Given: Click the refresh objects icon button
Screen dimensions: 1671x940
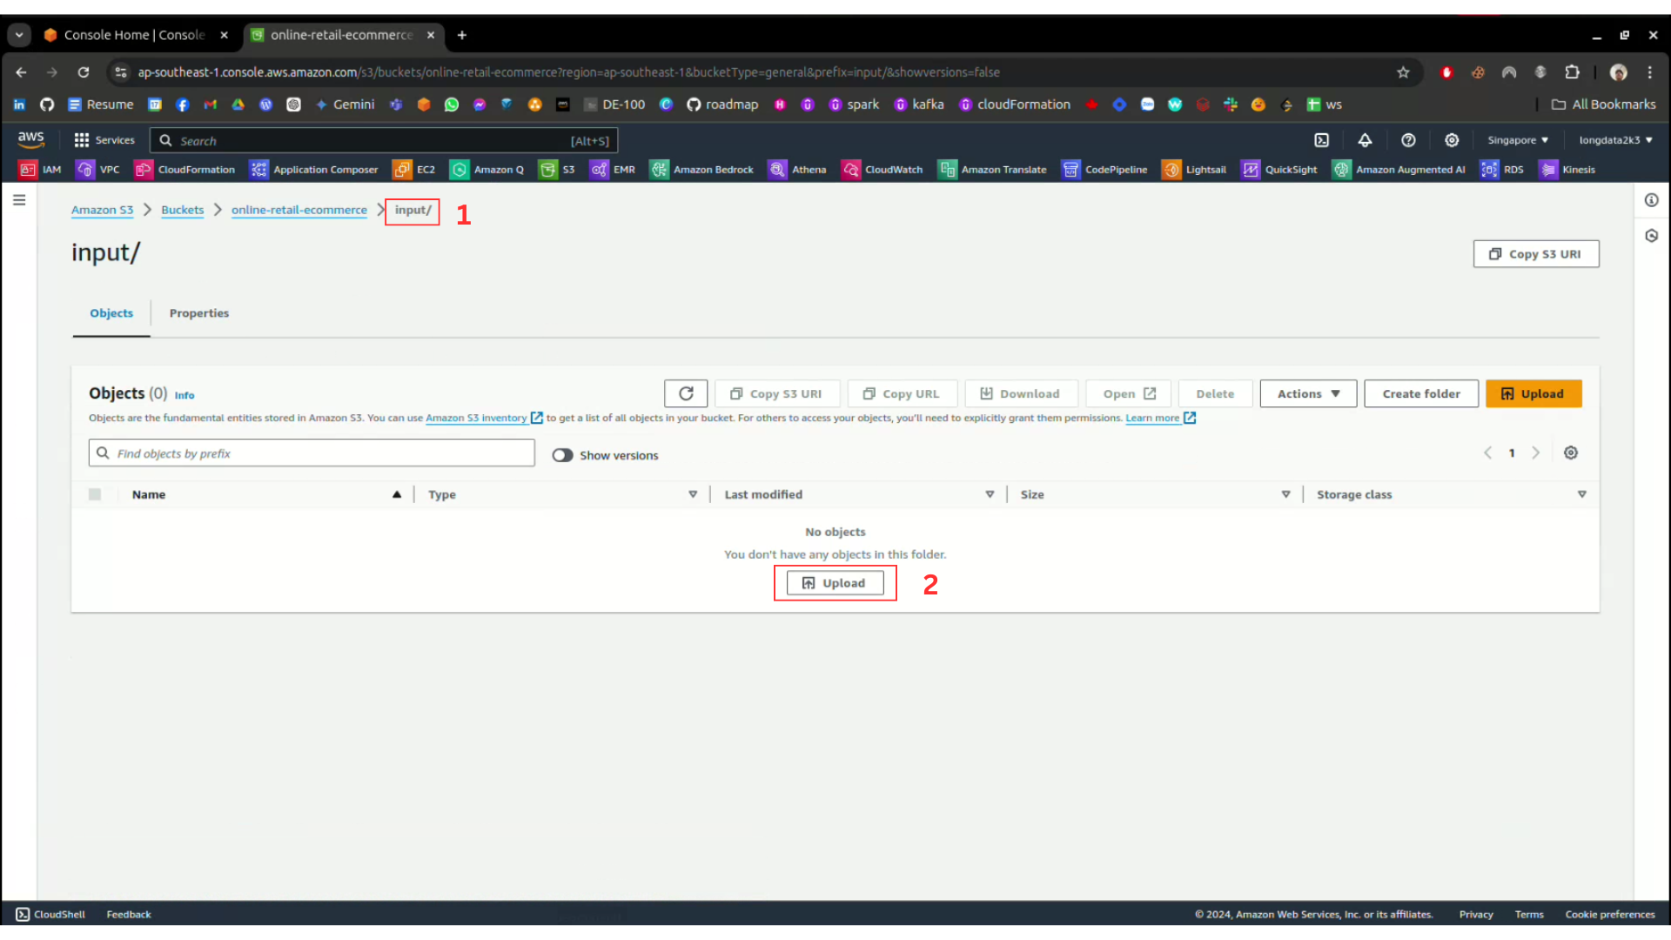Looking at the screenshot, I should pos(686,393).
